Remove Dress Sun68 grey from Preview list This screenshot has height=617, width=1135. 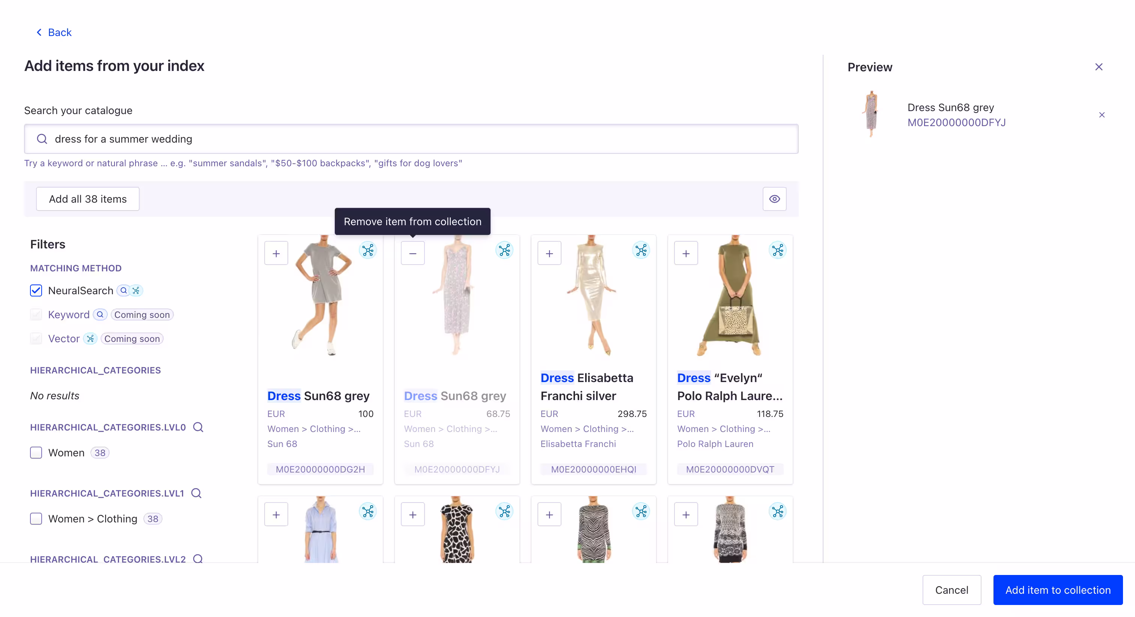(x=1102, y=115)
